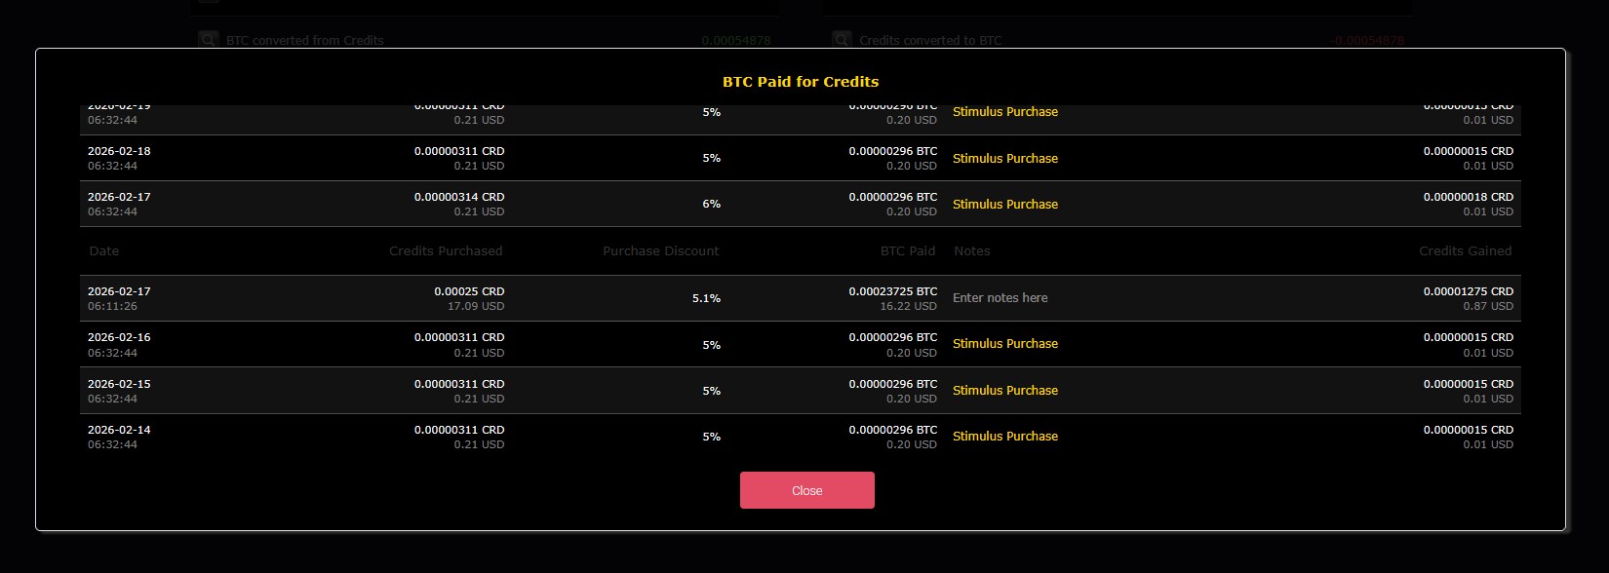Click Stimulus Purchase note for 2026-02-15
The height and width of the screenshot is (573, 1609).
(x=1004, y=391)
